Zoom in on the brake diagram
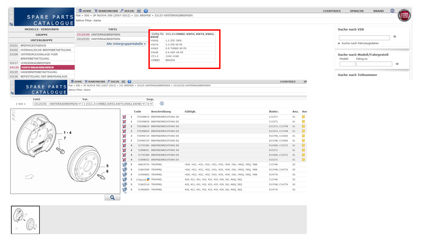The width and height of the screenshot is (427, 240). pos(13,115)
